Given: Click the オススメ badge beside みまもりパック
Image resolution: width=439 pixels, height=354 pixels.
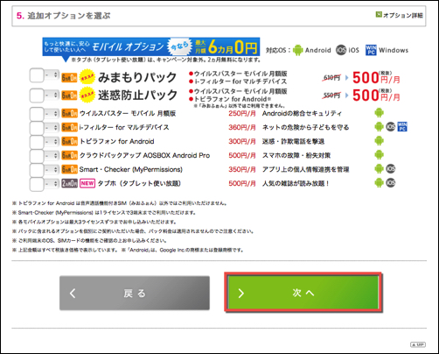Looking at the screenshot, I should (x=87, y=77).
